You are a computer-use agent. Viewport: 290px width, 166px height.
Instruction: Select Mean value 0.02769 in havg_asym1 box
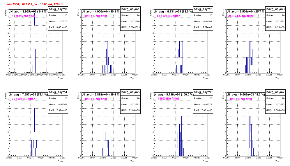pyautogui.click(x=135, y=21)
